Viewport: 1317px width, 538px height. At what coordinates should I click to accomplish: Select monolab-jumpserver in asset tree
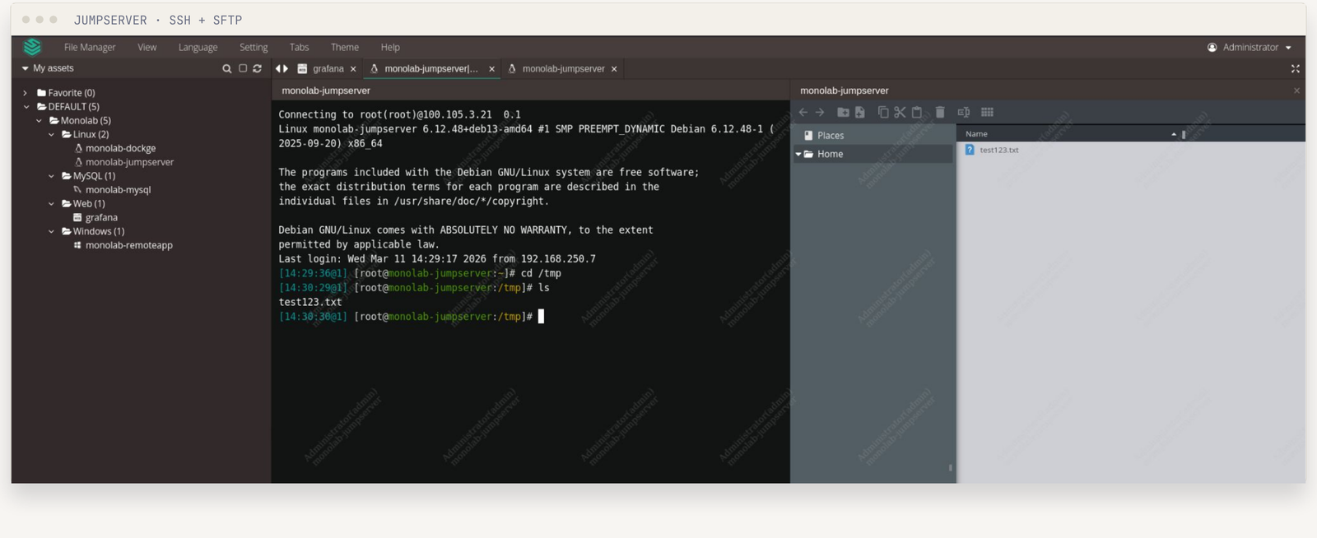coord(129,163)
